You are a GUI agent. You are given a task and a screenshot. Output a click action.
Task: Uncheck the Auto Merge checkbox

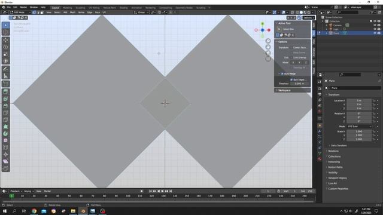282,73
